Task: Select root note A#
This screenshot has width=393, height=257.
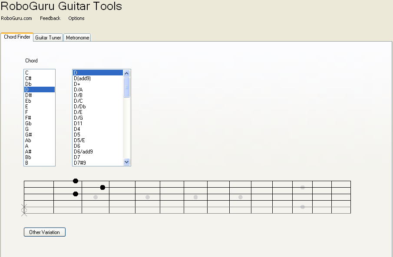Action: tap(40, 151)
